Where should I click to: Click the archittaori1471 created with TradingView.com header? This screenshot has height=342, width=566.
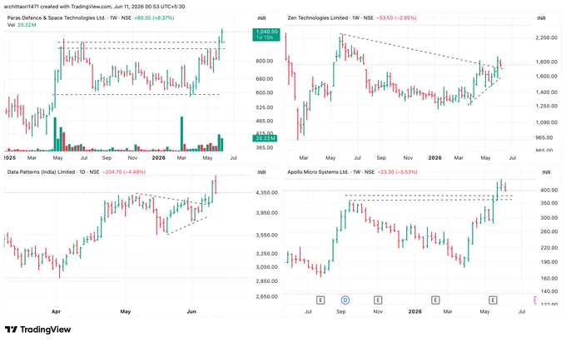coord(94,7)
